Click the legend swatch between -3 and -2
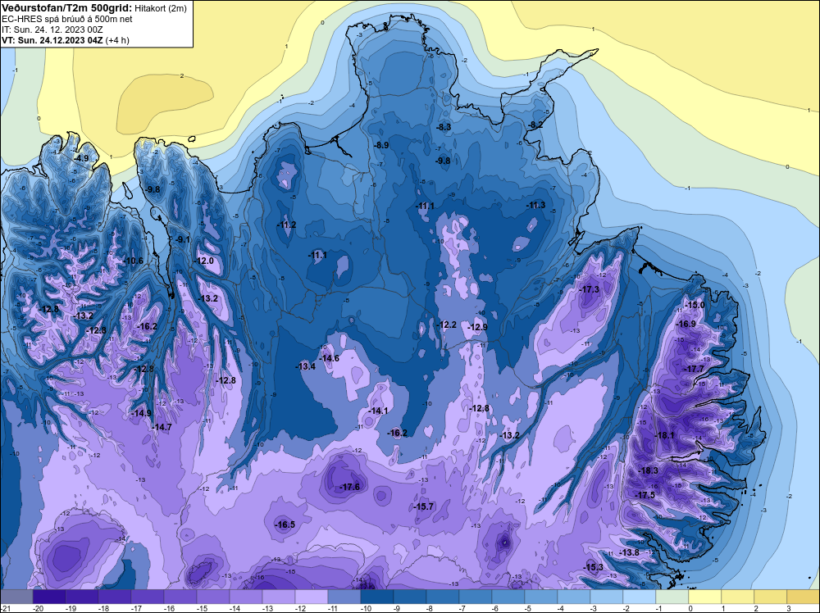Screen dimensions: 820x613 click(x=607, y=597)
